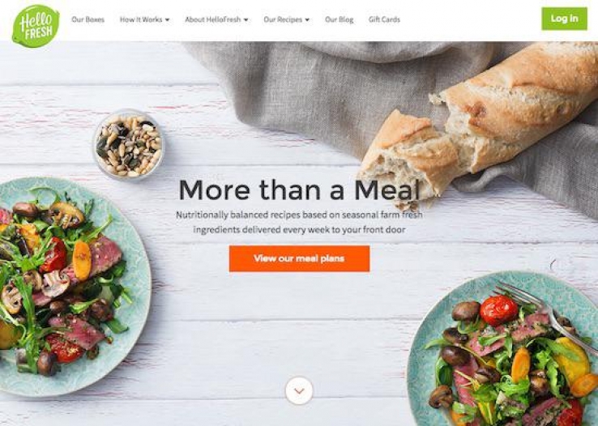Click the arrow beside How It Works
The width and height of the screenshot is (598, 426).
(x=167, y=19)
